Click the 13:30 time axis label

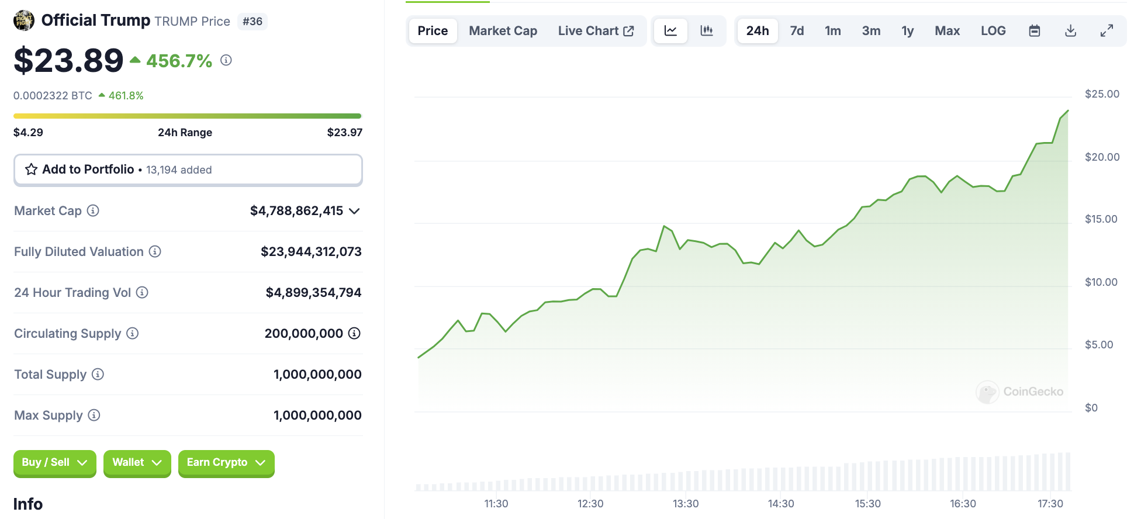(686, 504)
